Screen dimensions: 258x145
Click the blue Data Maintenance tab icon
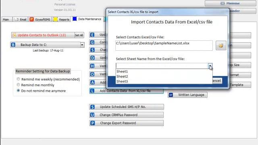point(75,19)
